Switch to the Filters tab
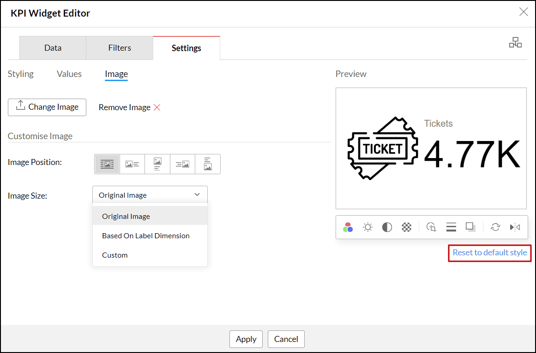 (x=120, y=48)
